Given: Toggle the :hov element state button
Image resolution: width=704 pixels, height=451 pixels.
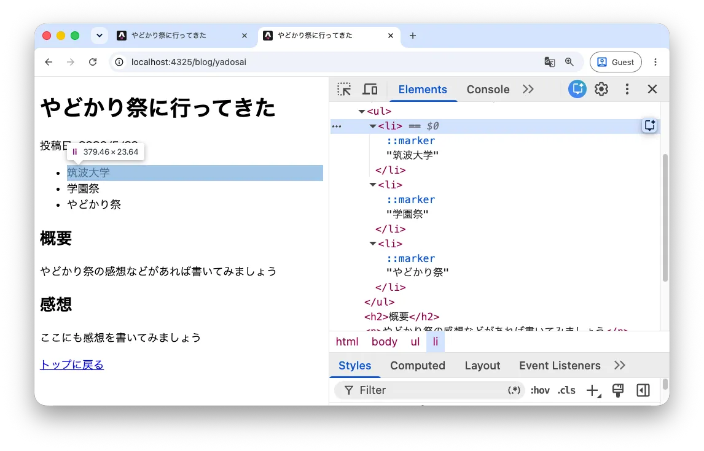Looking at the screenshot, I should pyautogui.click(x=540, y=390).
